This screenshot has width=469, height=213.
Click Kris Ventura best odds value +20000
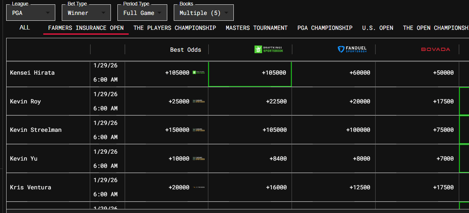179,188
